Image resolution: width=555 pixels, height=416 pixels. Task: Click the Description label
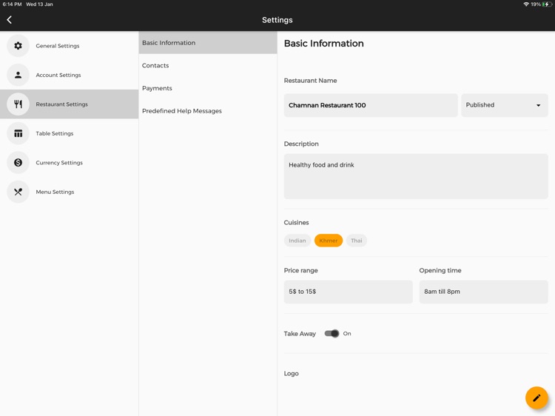coord(301,144)
